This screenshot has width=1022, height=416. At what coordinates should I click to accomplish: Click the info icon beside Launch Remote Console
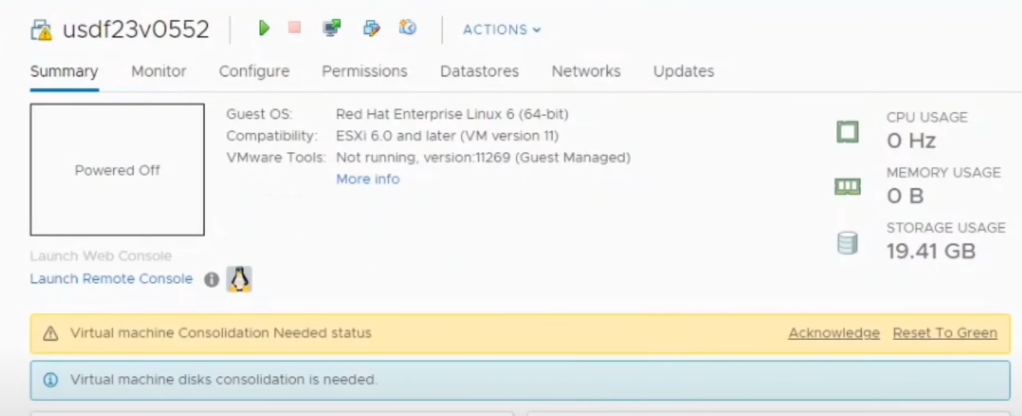coord(212,279)
